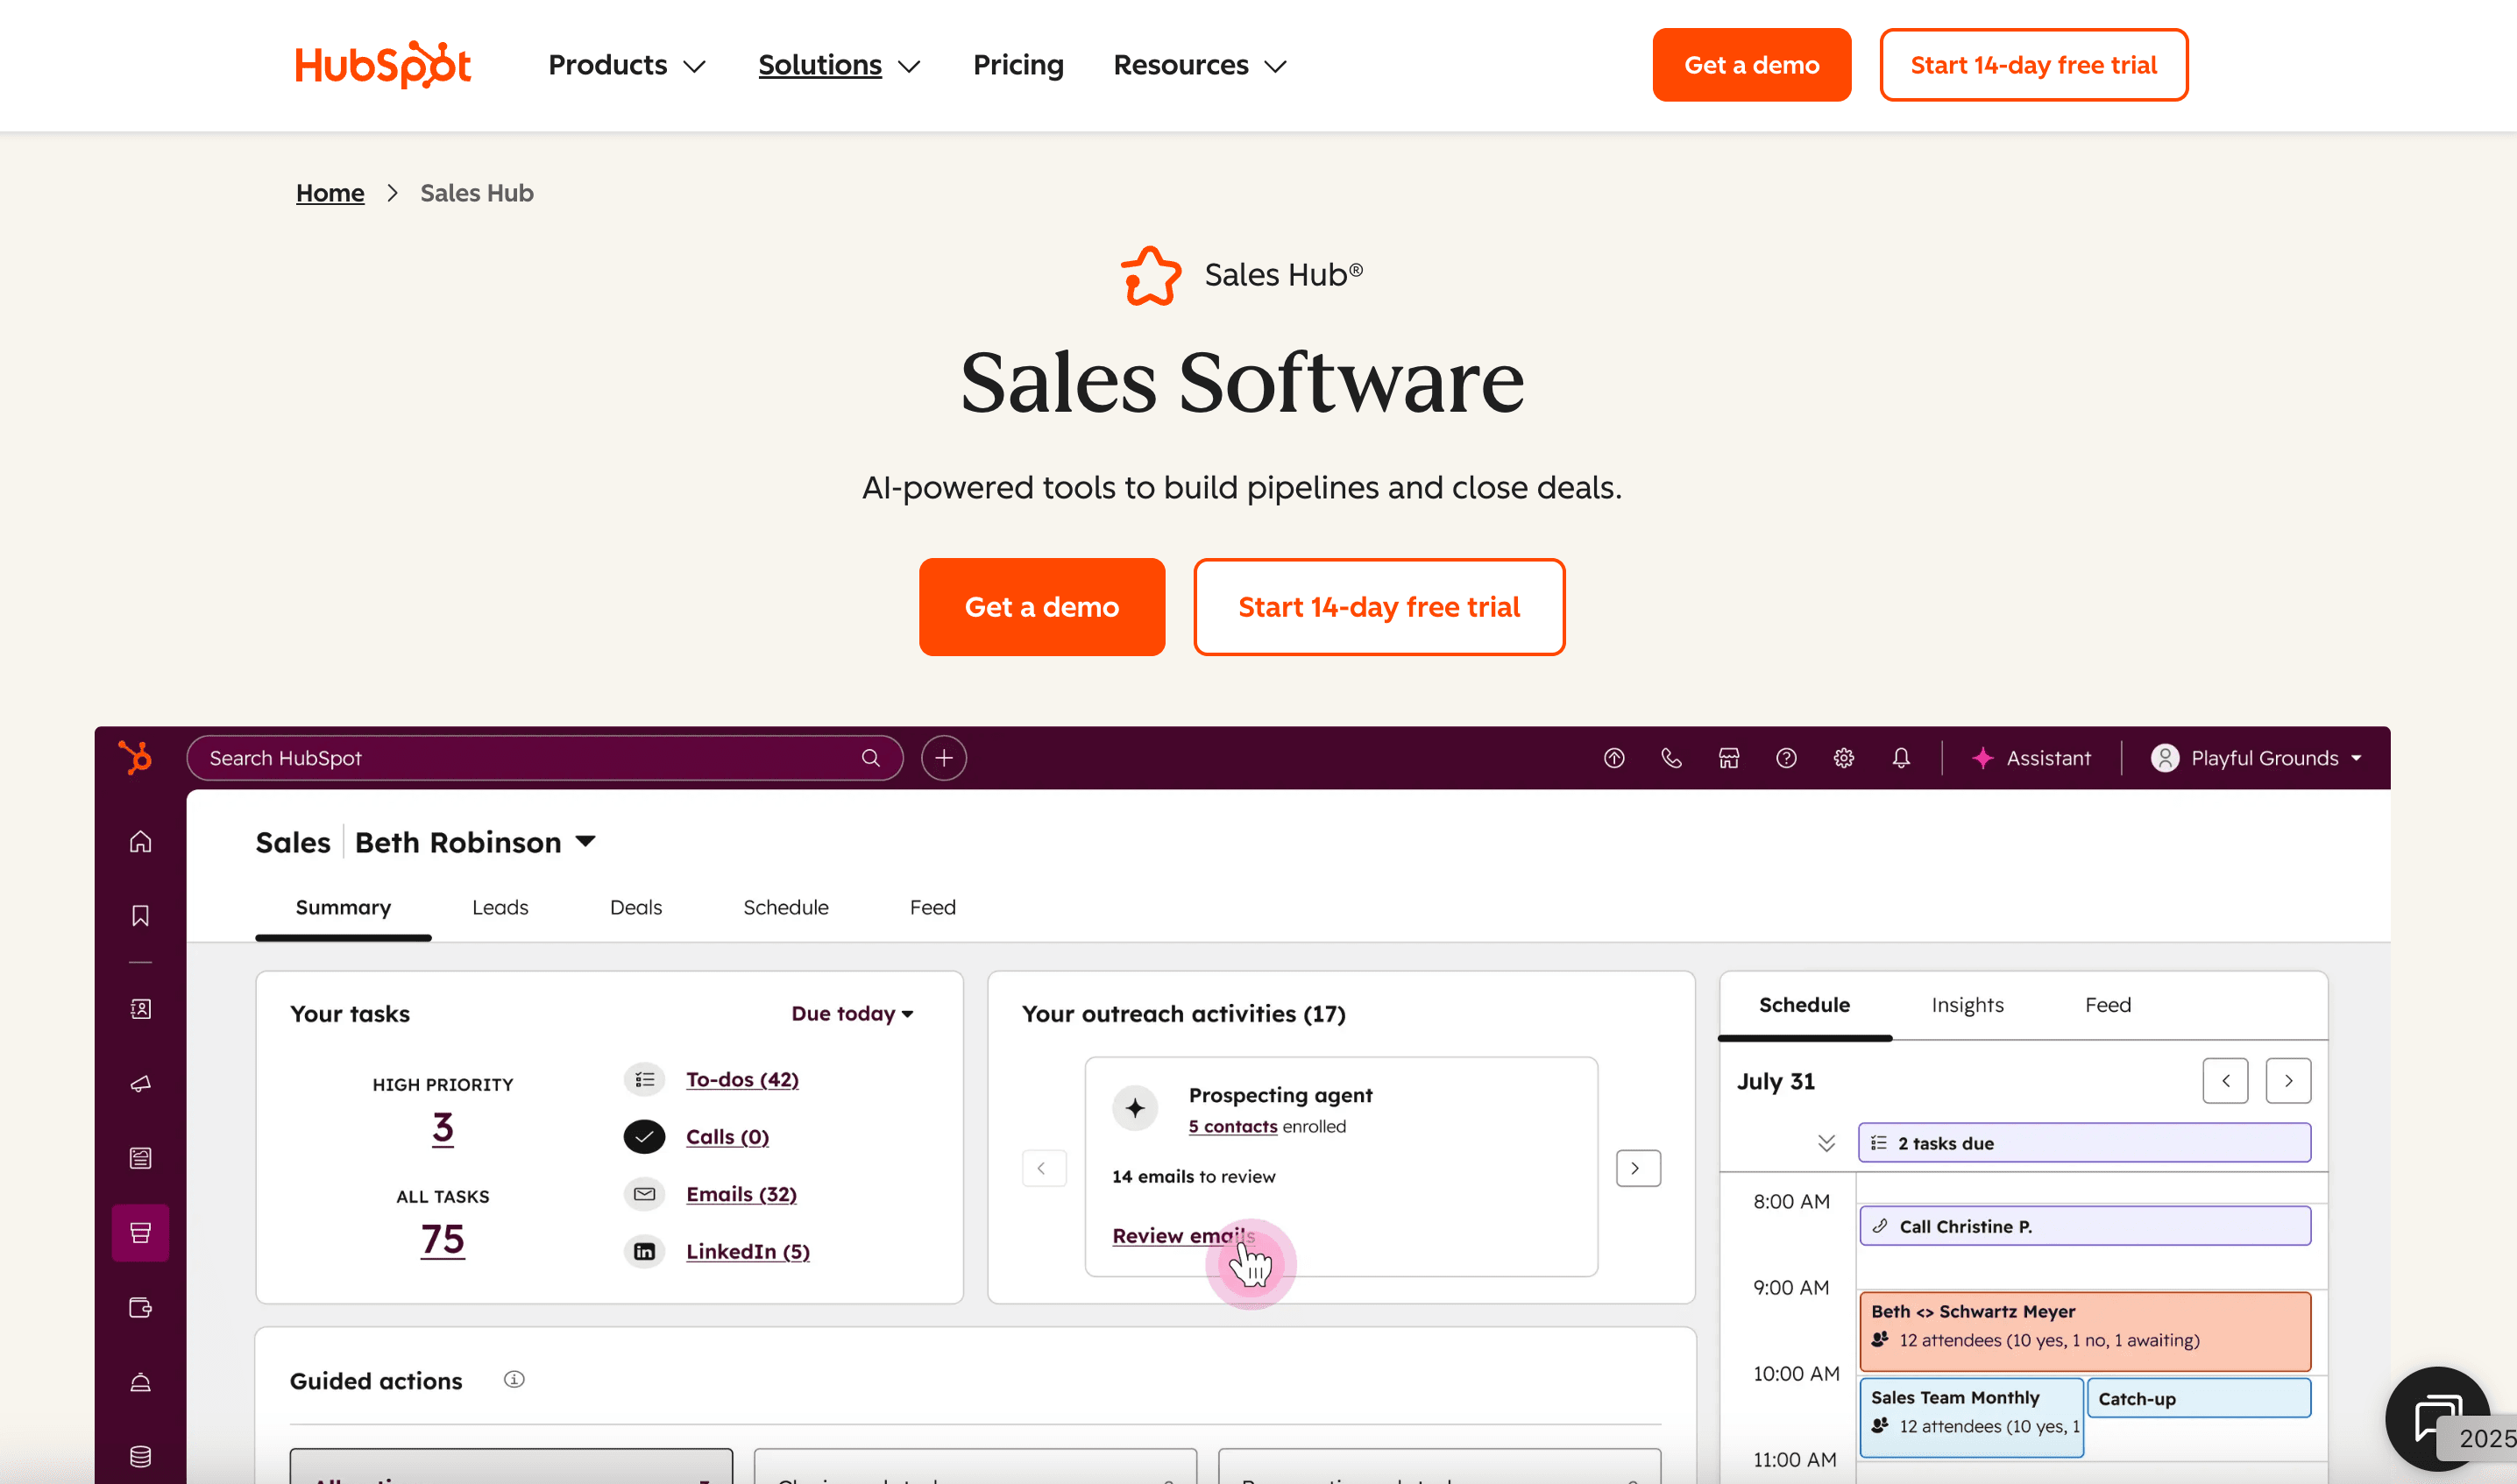
Task: Click the phone call icon in top bar
Action: pyautogui.click(x=1671, y=758)
